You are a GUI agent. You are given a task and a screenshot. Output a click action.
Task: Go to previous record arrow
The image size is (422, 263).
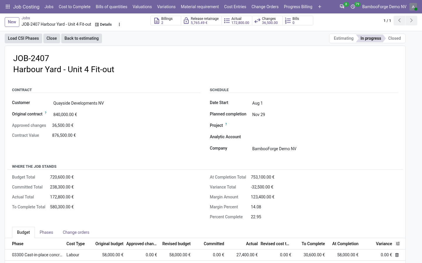399,20
